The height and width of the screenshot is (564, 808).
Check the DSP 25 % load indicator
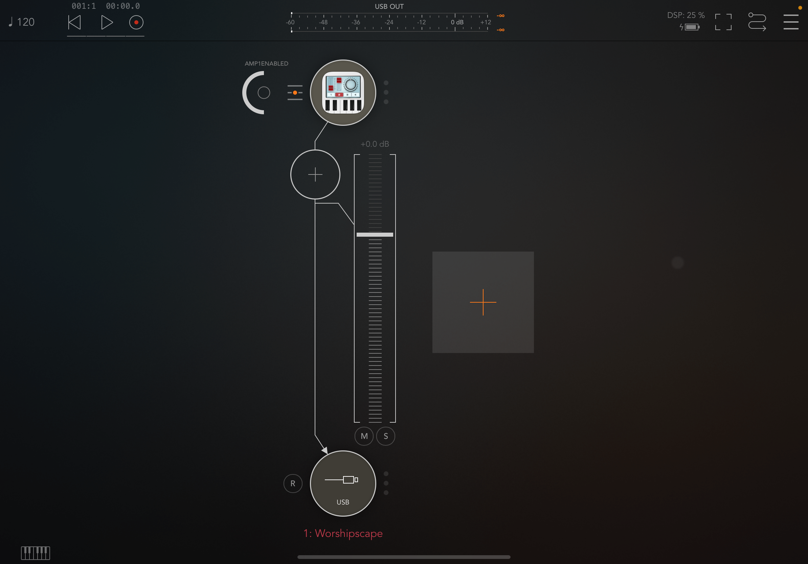coord(686,15)
